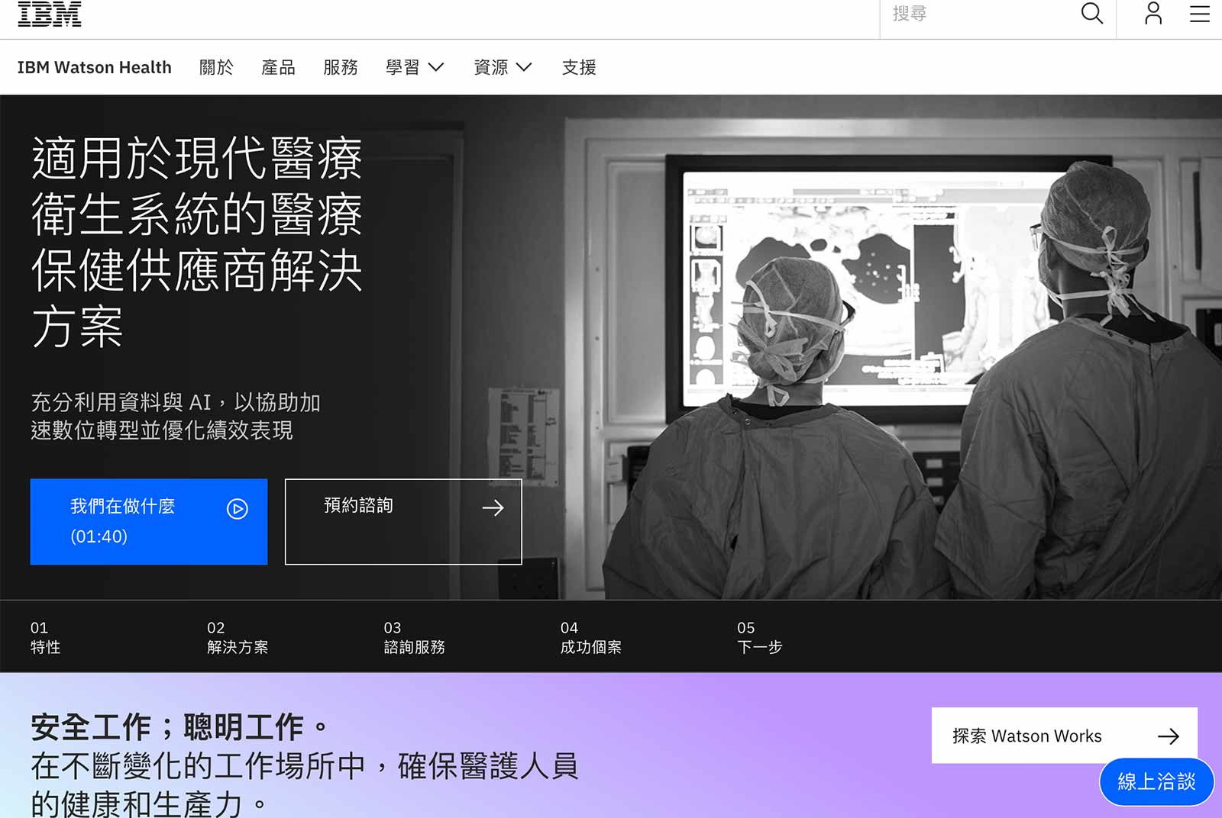Viewport: 1222px width, 818px height.
Task: Open the IBM Watson Health link
Action: click(95, 67)
